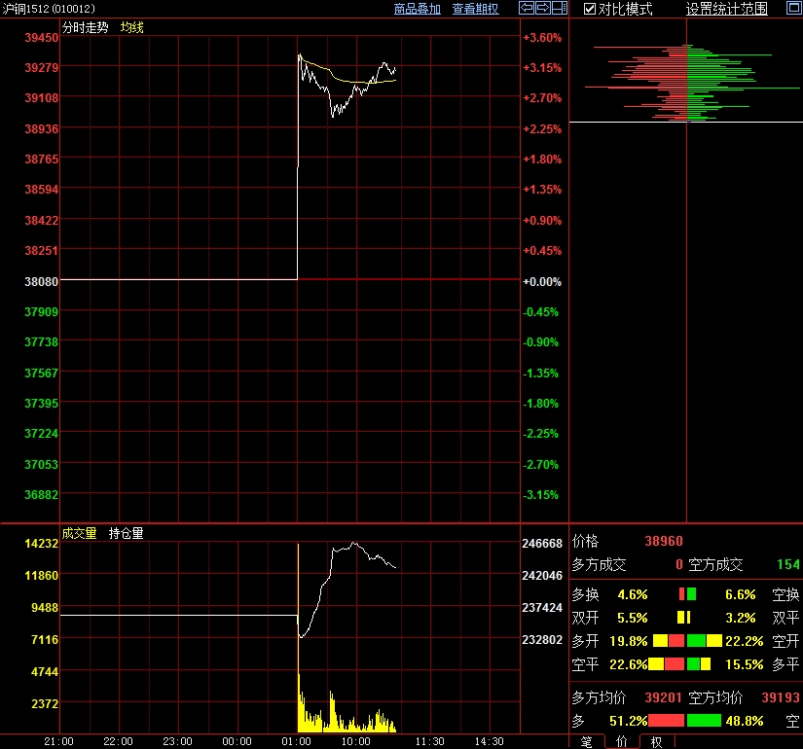Click the 38080 baseline price label
This screenshot has width=803, height=749.
click(x=41, y=281)
